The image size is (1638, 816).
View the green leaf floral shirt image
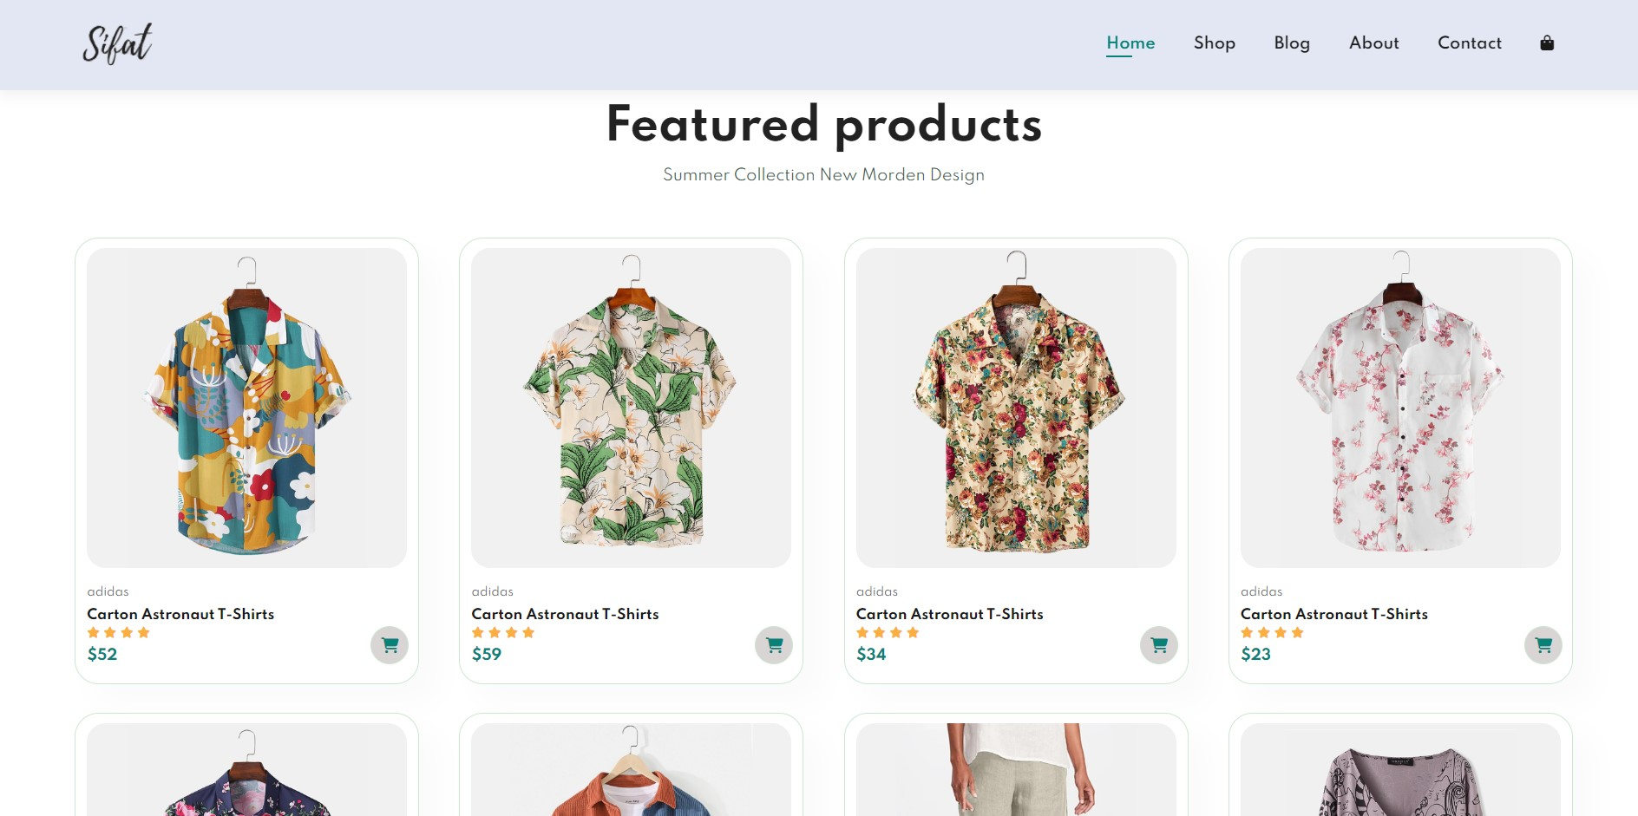631,408
